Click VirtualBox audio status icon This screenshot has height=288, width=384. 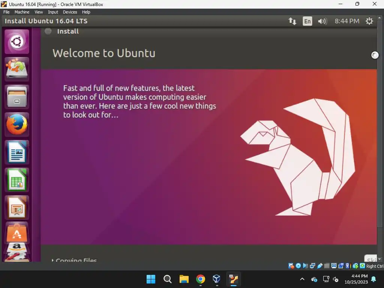click(305, 266)
